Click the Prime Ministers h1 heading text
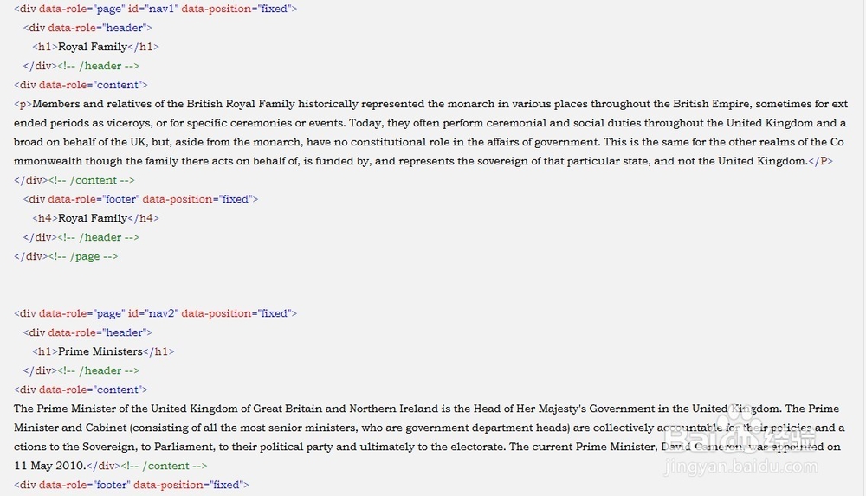 click(x=100, y=351)
